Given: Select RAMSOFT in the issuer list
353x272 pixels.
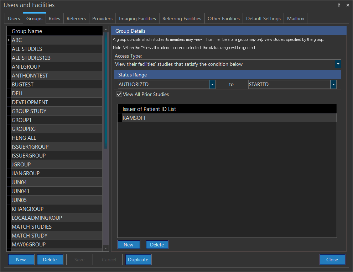Looking at the screenshot, I should point(134,118).
